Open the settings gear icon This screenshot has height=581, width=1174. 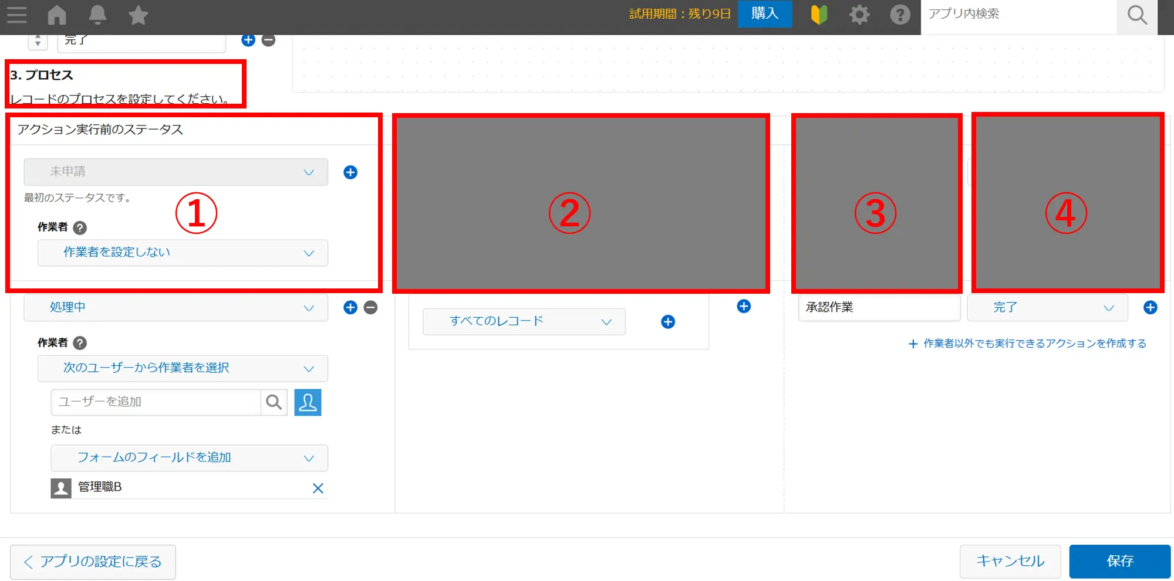859,15
